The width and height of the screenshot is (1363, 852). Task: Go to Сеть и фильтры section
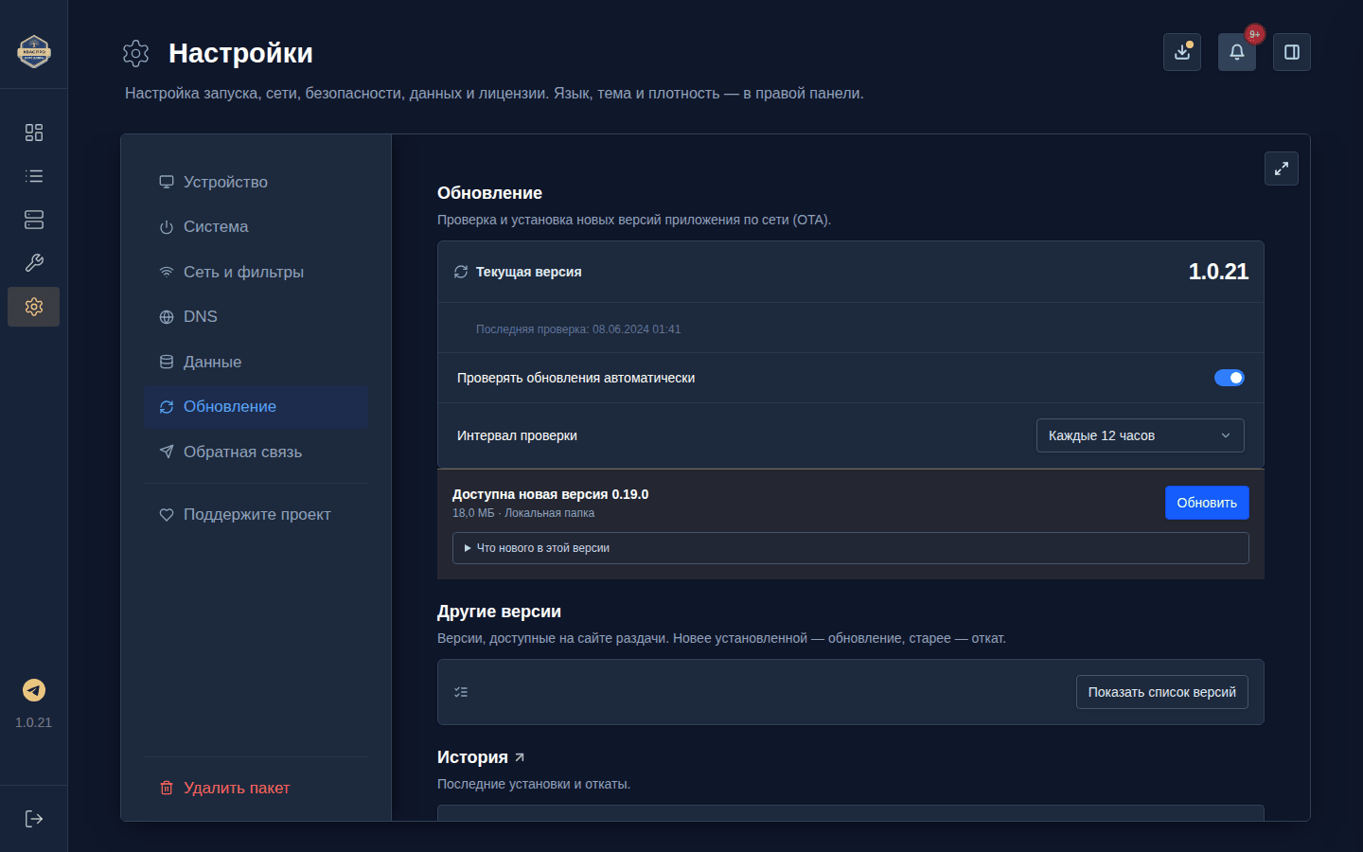[x=256, y=272]
